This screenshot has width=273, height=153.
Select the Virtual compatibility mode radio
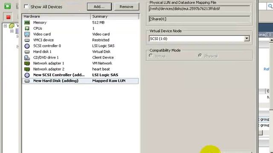pos(151,56)
